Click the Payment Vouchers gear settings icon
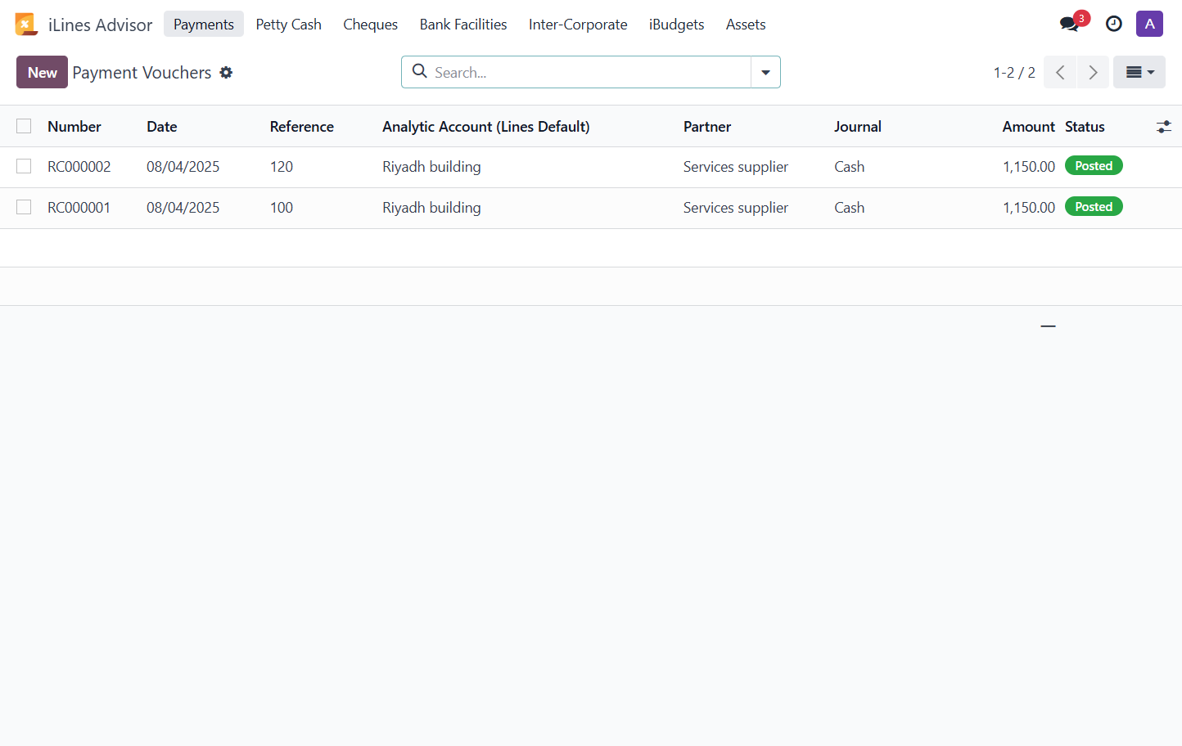1182x746 pixels. [226, 73]
